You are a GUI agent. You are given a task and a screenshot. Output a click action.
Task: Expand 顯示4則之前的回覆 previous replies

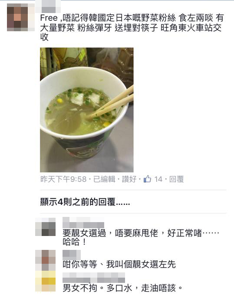pyautogui.click(x=85, y=202)
